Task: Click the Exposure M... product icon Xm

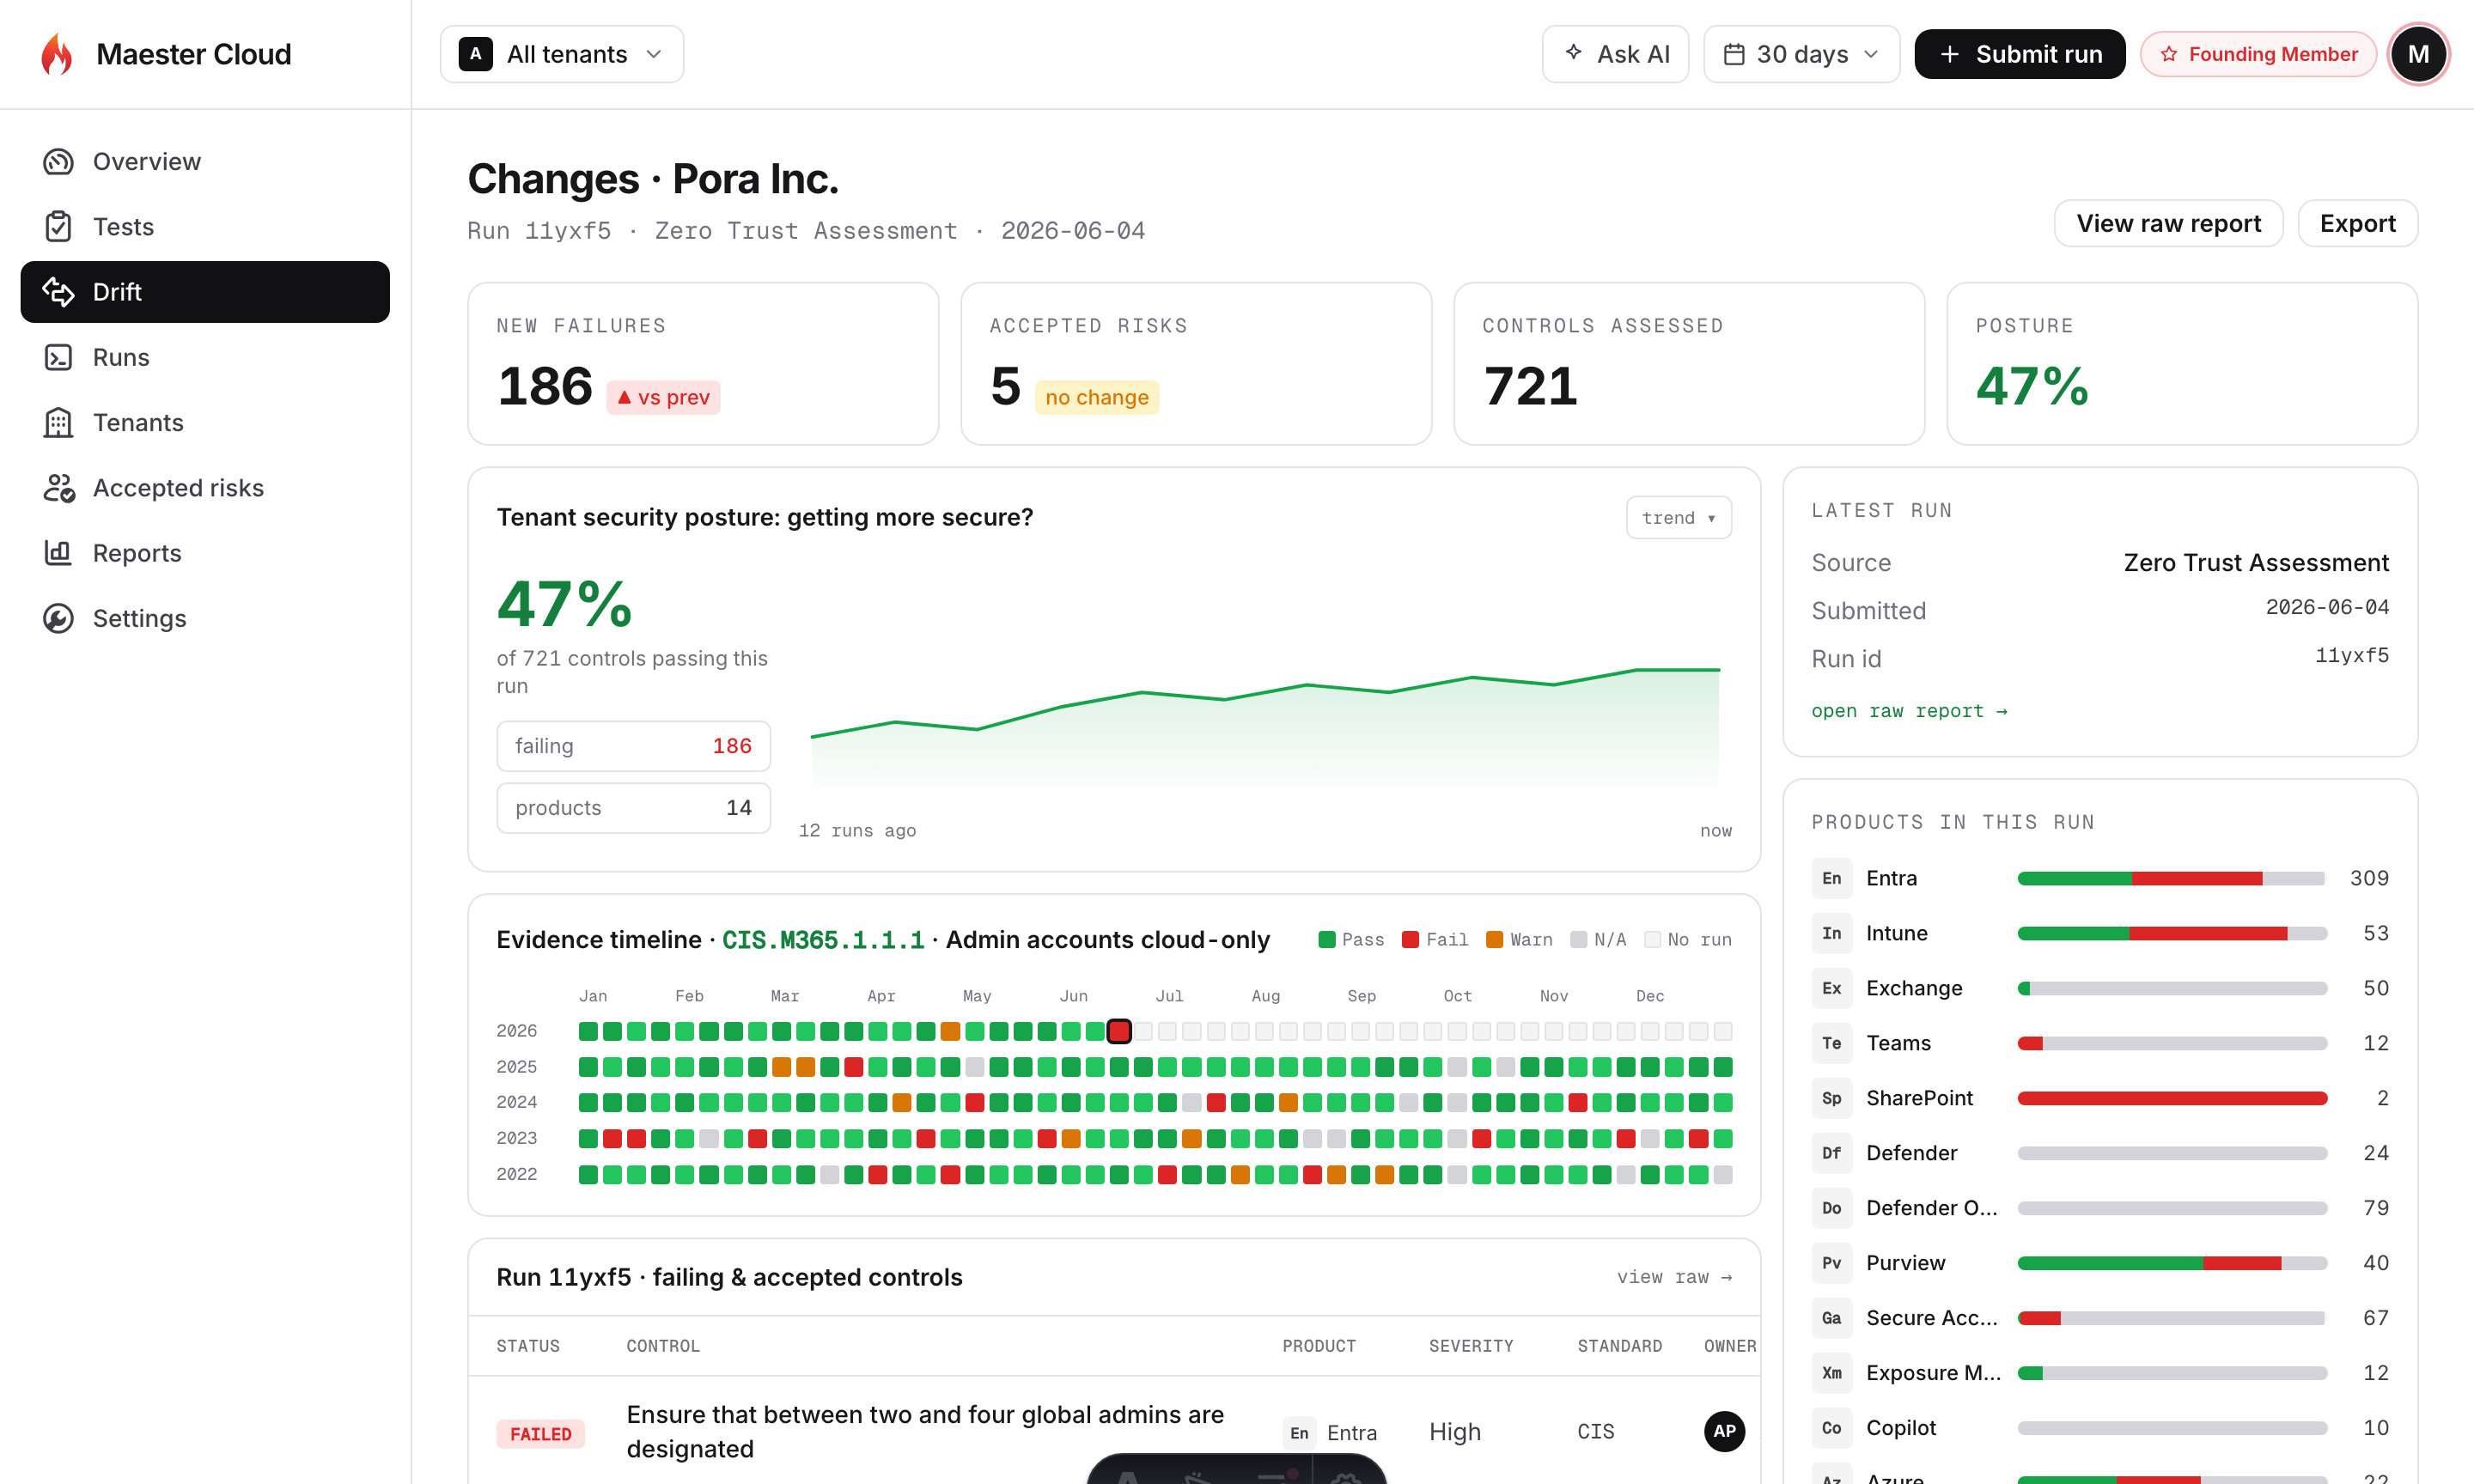Action: [1831, 1373]
